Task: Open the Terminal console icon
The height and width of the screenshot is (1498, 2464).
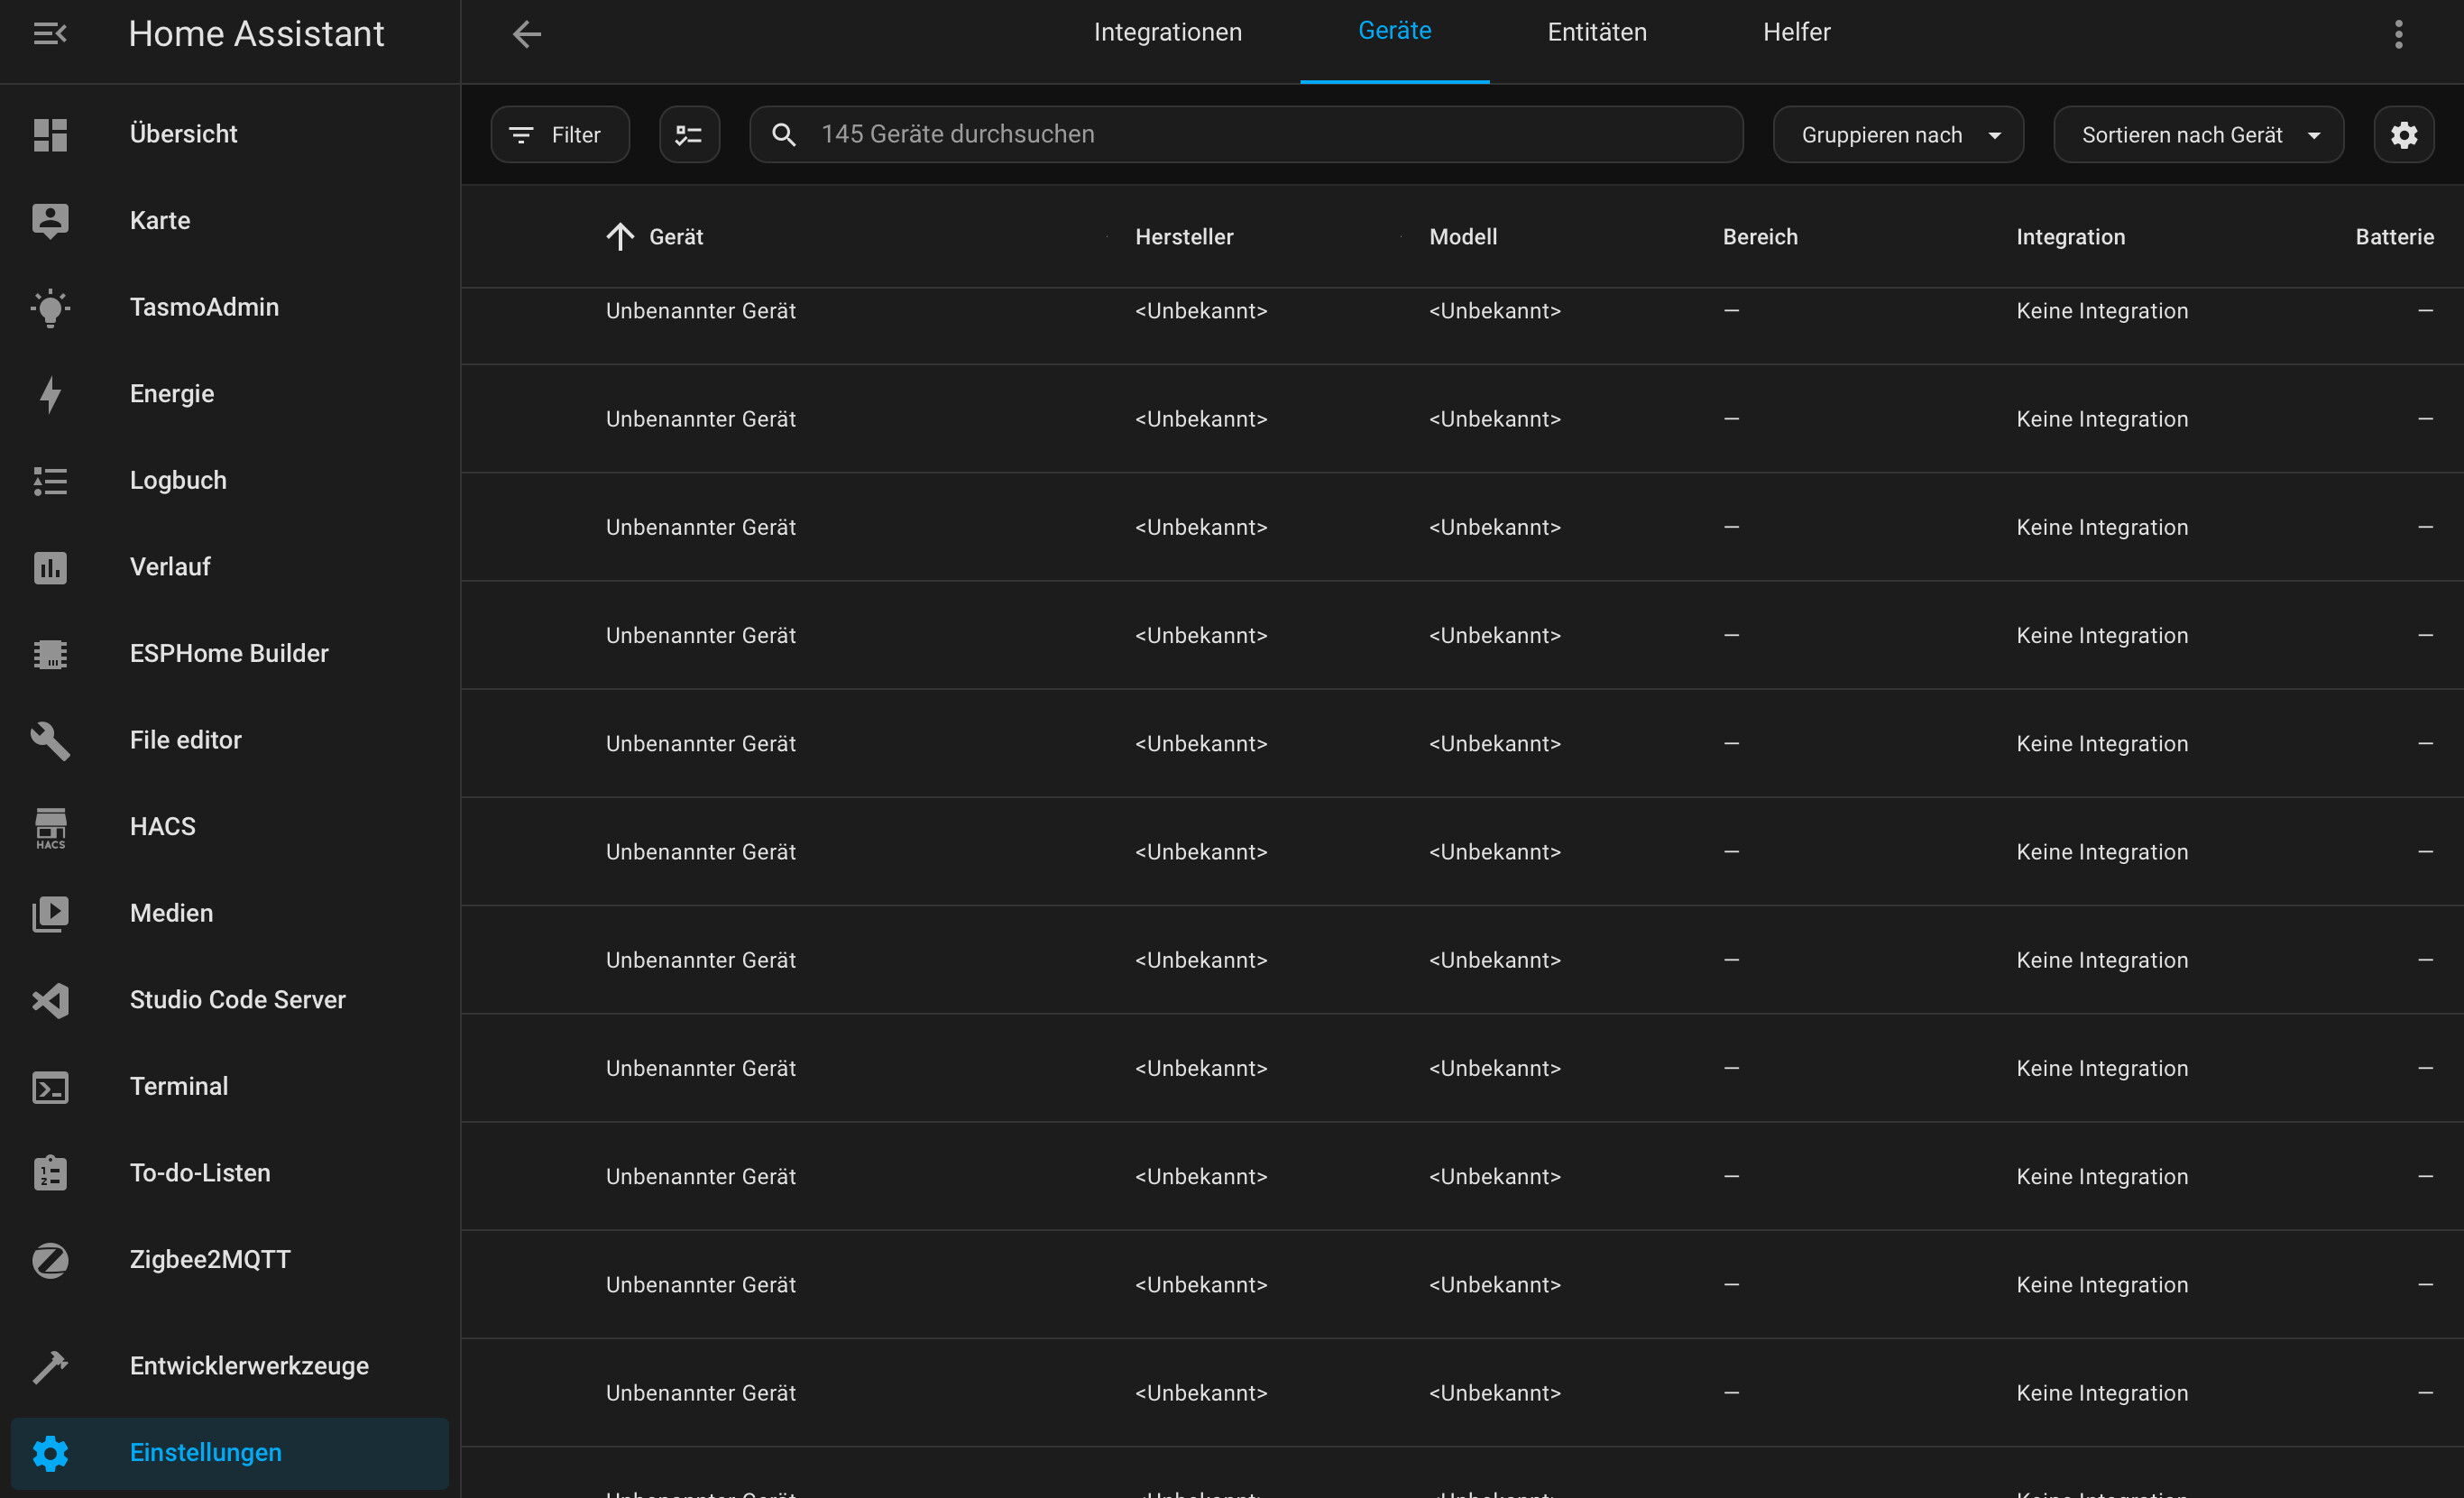Action: tap(50, 1087)
